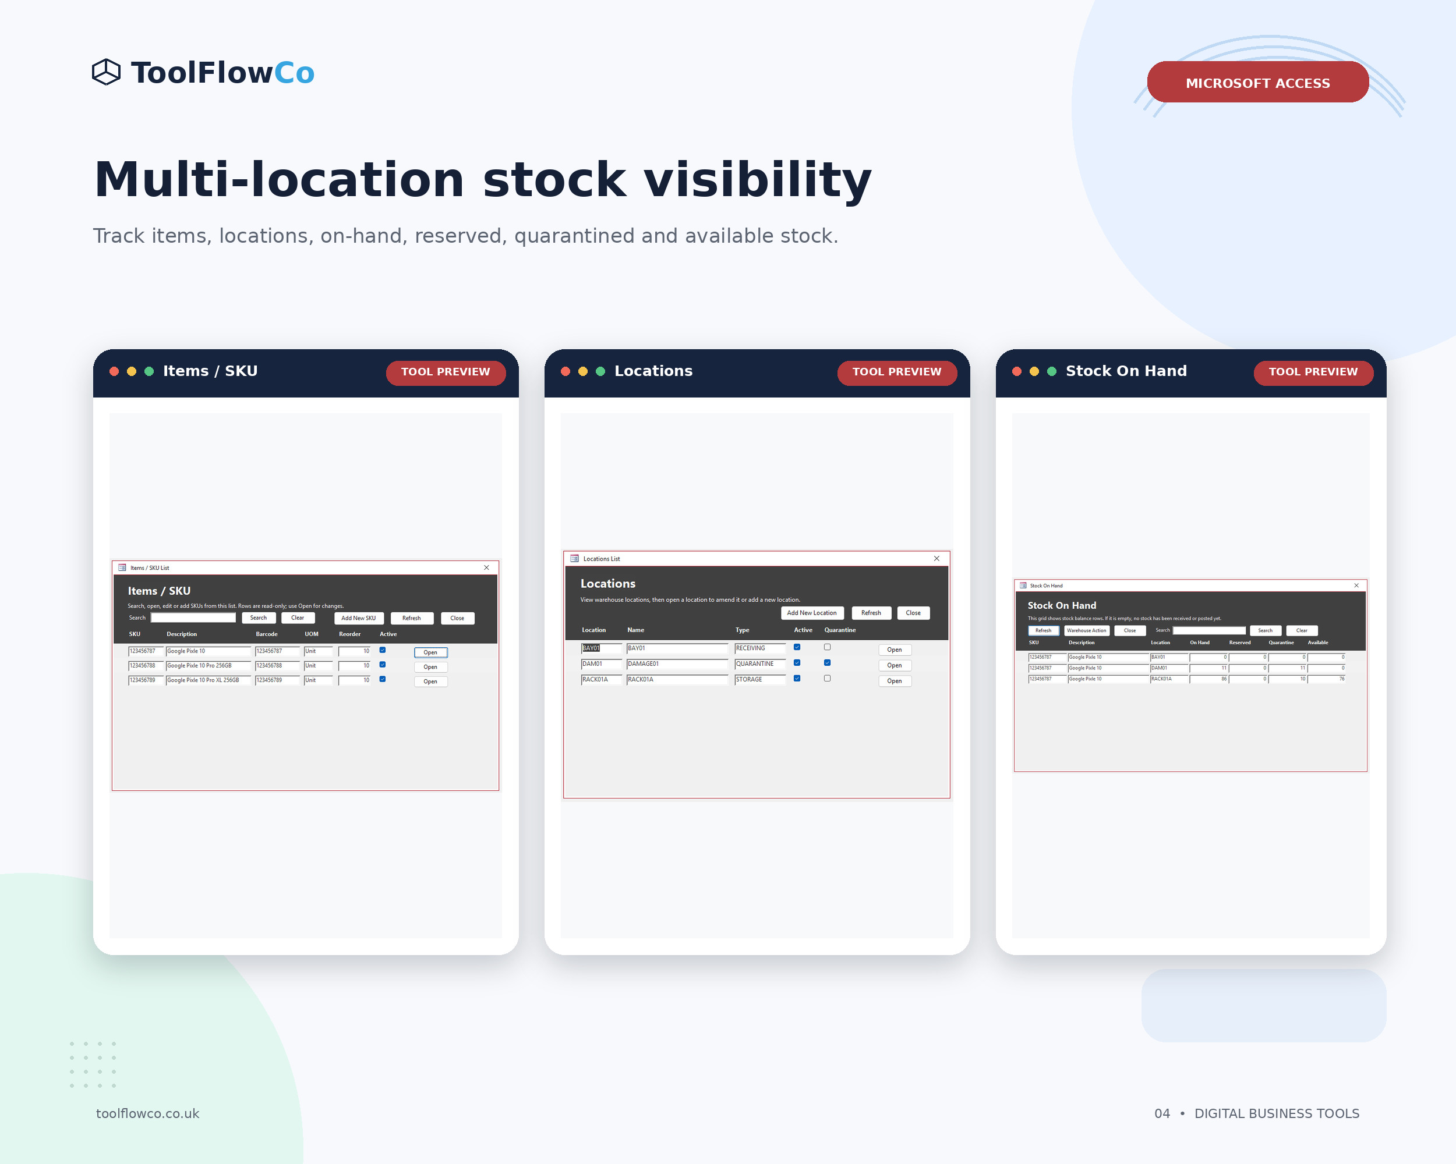Open the Google Pixle 10 SKU row
The image size is (1456, 1164).
point(431,652)
